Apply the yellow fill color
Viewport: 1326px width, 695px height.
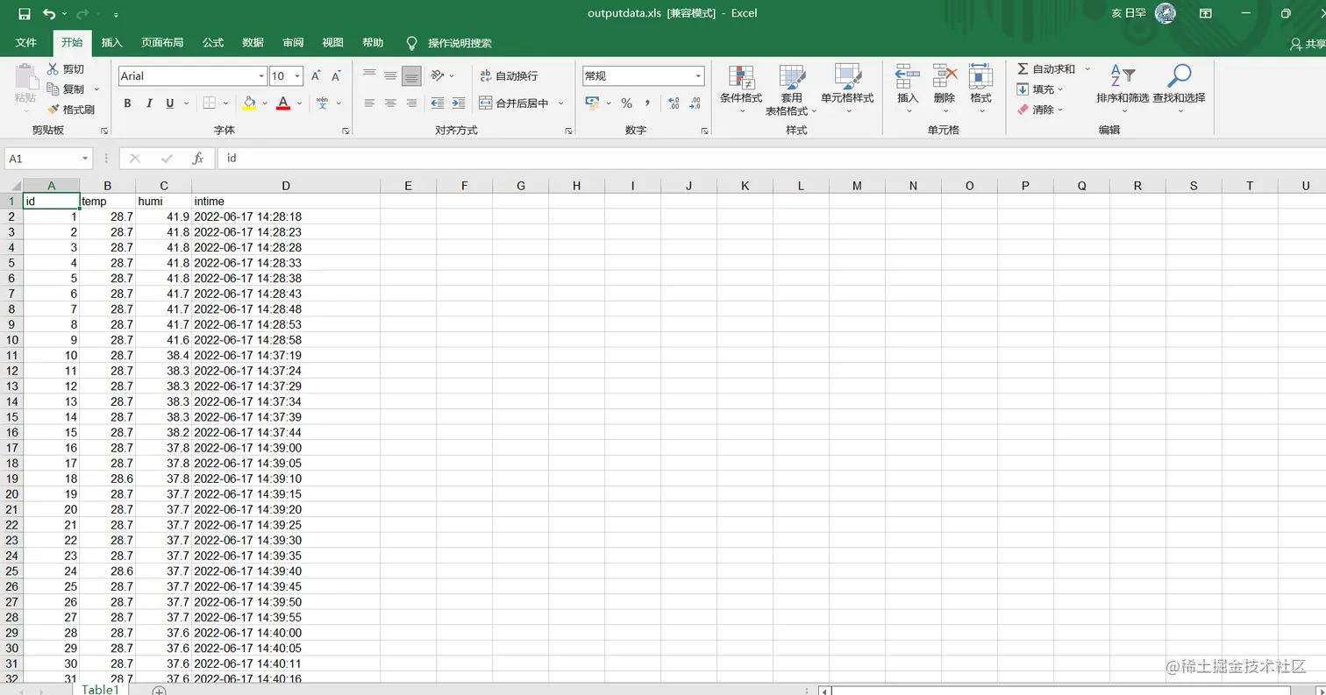coord(249,103)
